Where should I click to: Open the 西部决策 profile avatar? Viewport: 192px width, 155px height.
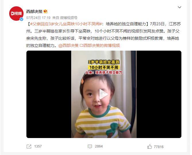click(16, 14)
